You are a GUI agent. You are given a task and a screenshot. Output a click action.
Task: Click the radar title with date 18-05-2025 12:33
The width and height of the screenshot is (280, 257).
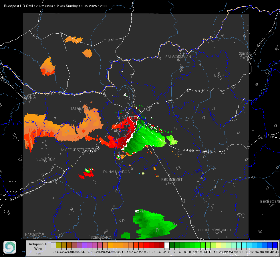[x=55, y=6]
